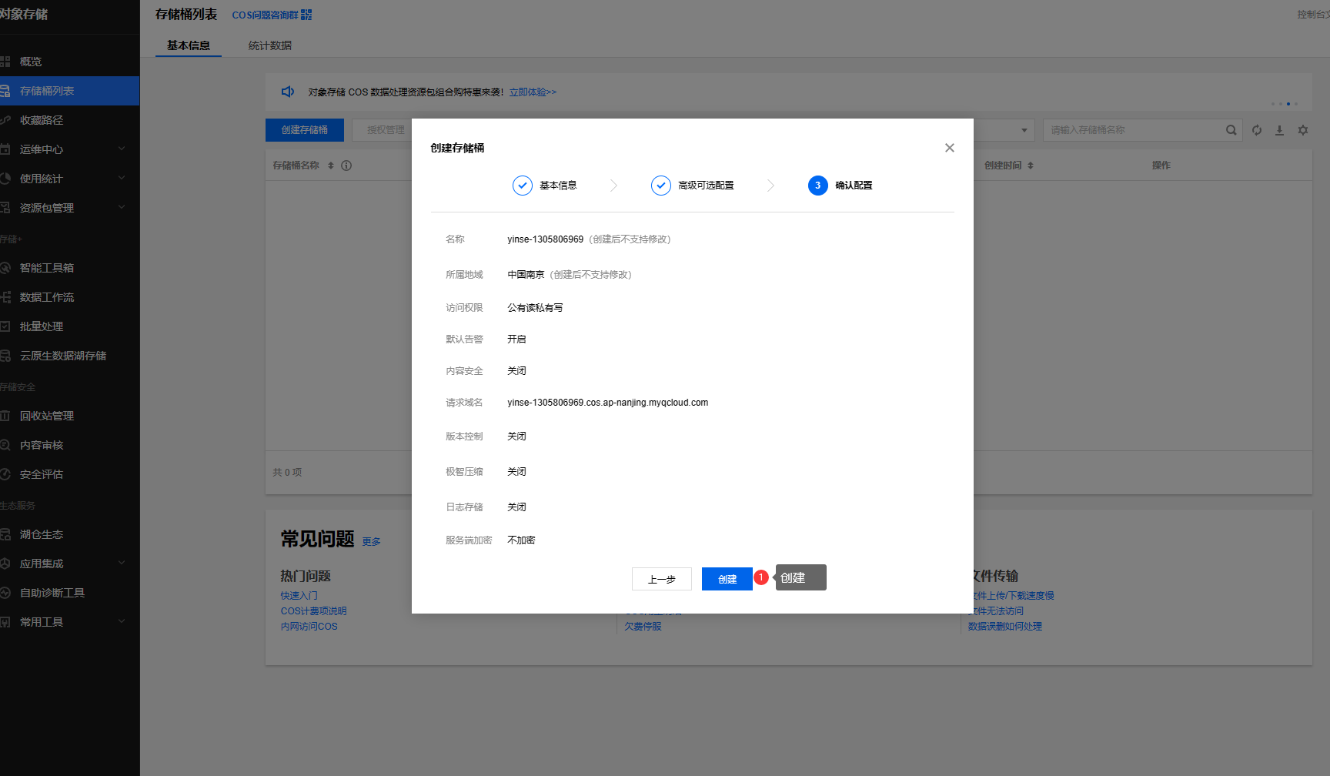Click the info icon next to 存储桶名称

[x=346, y=166]
